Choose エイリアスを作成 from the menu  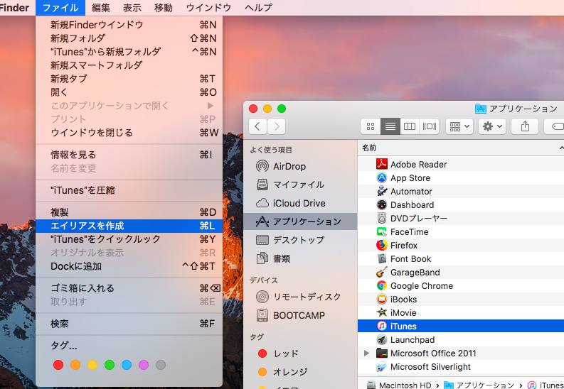(129, 226)
